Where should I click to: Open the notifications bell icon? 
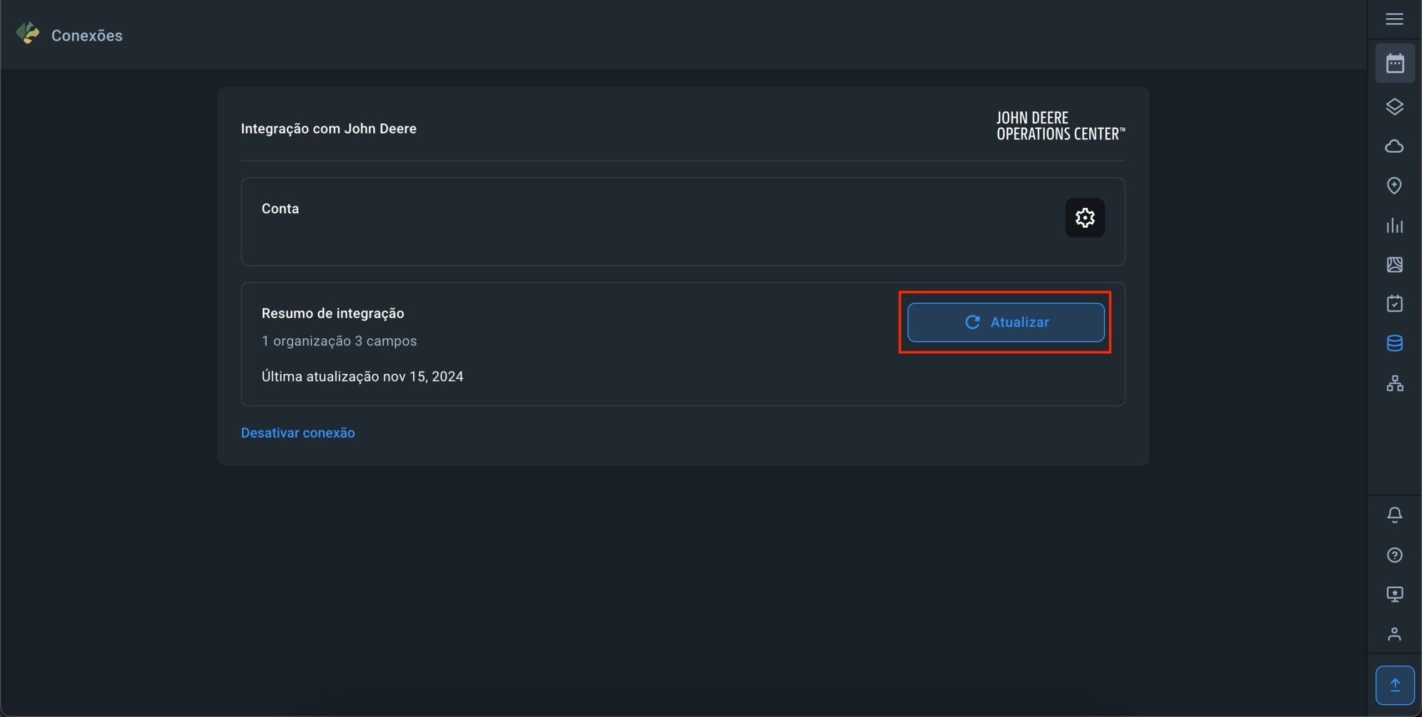(x=1394, y=515)
